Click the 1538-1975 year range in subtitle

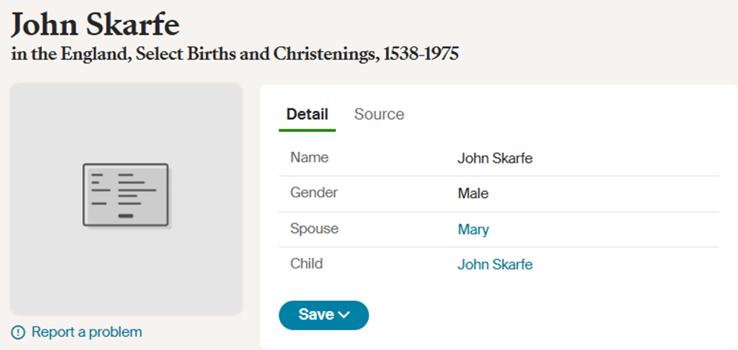(x=421, y=54)
